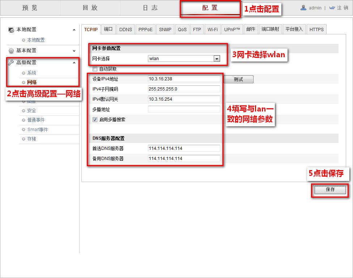Switch to the 端口映射 tab

click(270, 29)
